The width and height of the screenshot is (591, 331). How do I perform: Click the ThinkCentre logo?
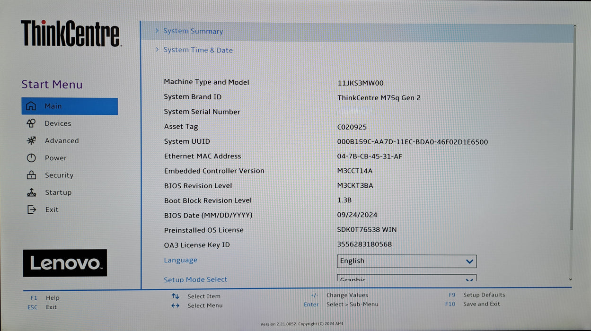tap(71, 34)
